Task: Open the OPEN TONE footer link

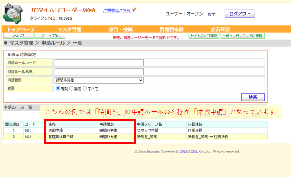Action: pyautogui.click(x=188, y=152)
